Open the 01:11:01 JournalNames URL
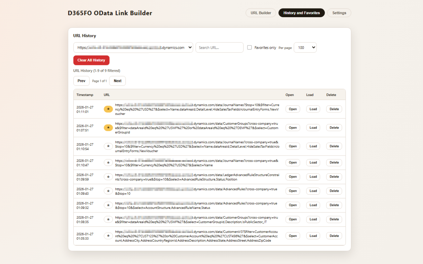This screenshot has width=423, height=264. point(293,109)
